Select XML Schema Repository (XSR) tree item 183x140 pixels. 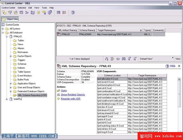tap(32, 95)
